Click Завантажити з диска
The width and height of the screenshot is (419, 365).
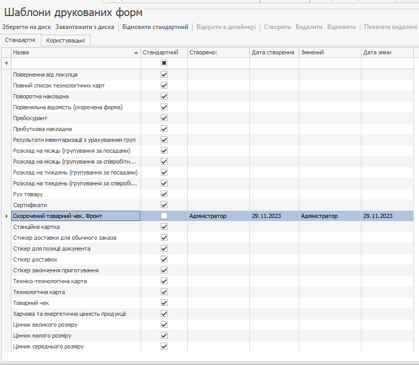85,26
